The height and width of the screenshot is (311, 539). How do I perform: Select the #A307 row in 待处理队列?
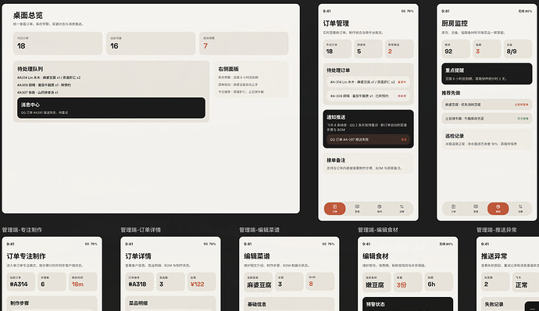(x=37, y=92)
